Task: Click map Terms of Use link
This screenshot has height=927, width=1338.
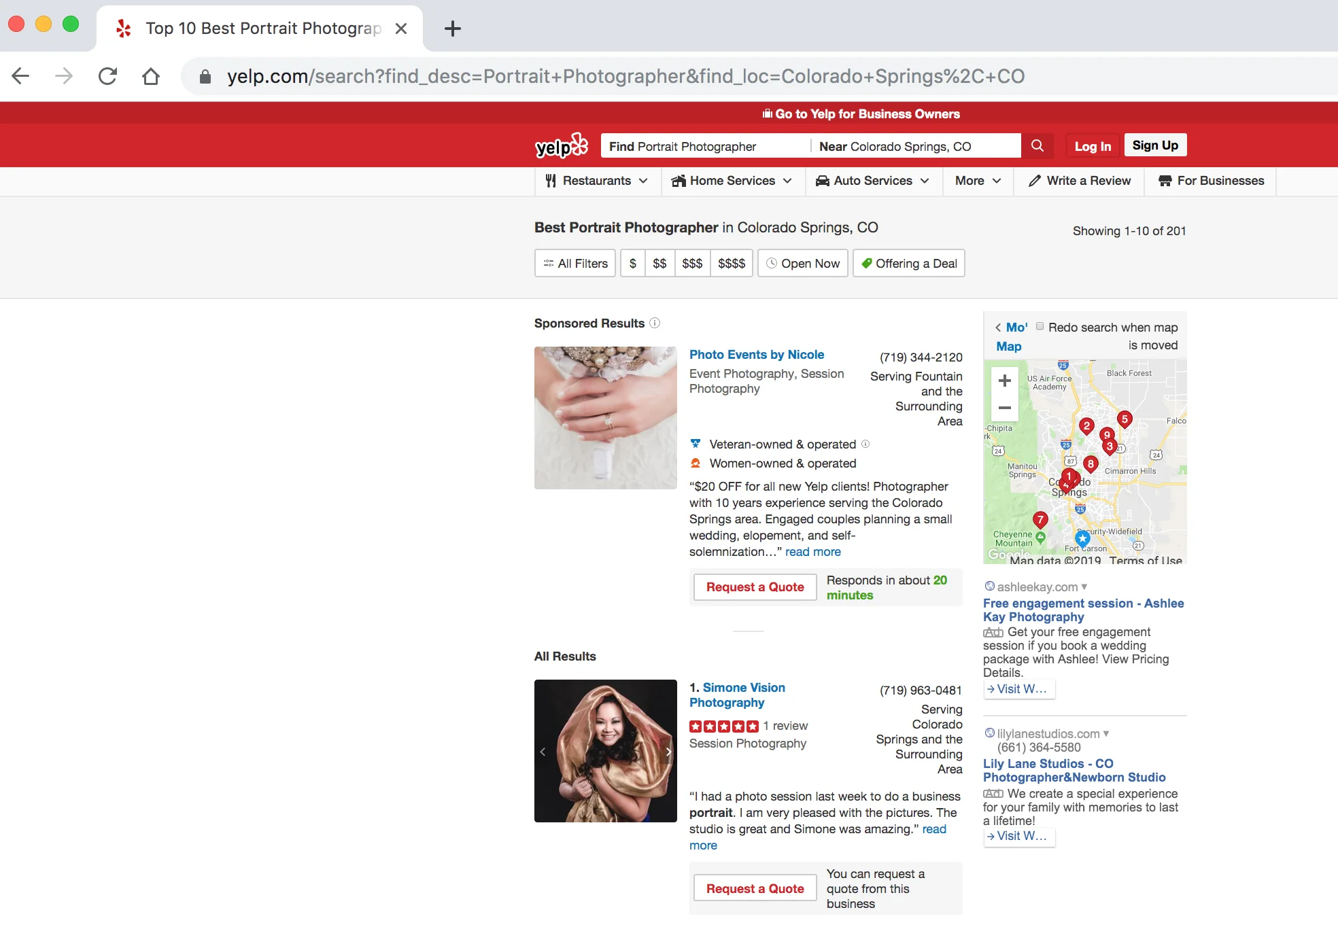Action: pos(1146,560)
